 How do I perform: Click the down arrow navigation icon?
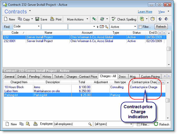tap(166, 19)
